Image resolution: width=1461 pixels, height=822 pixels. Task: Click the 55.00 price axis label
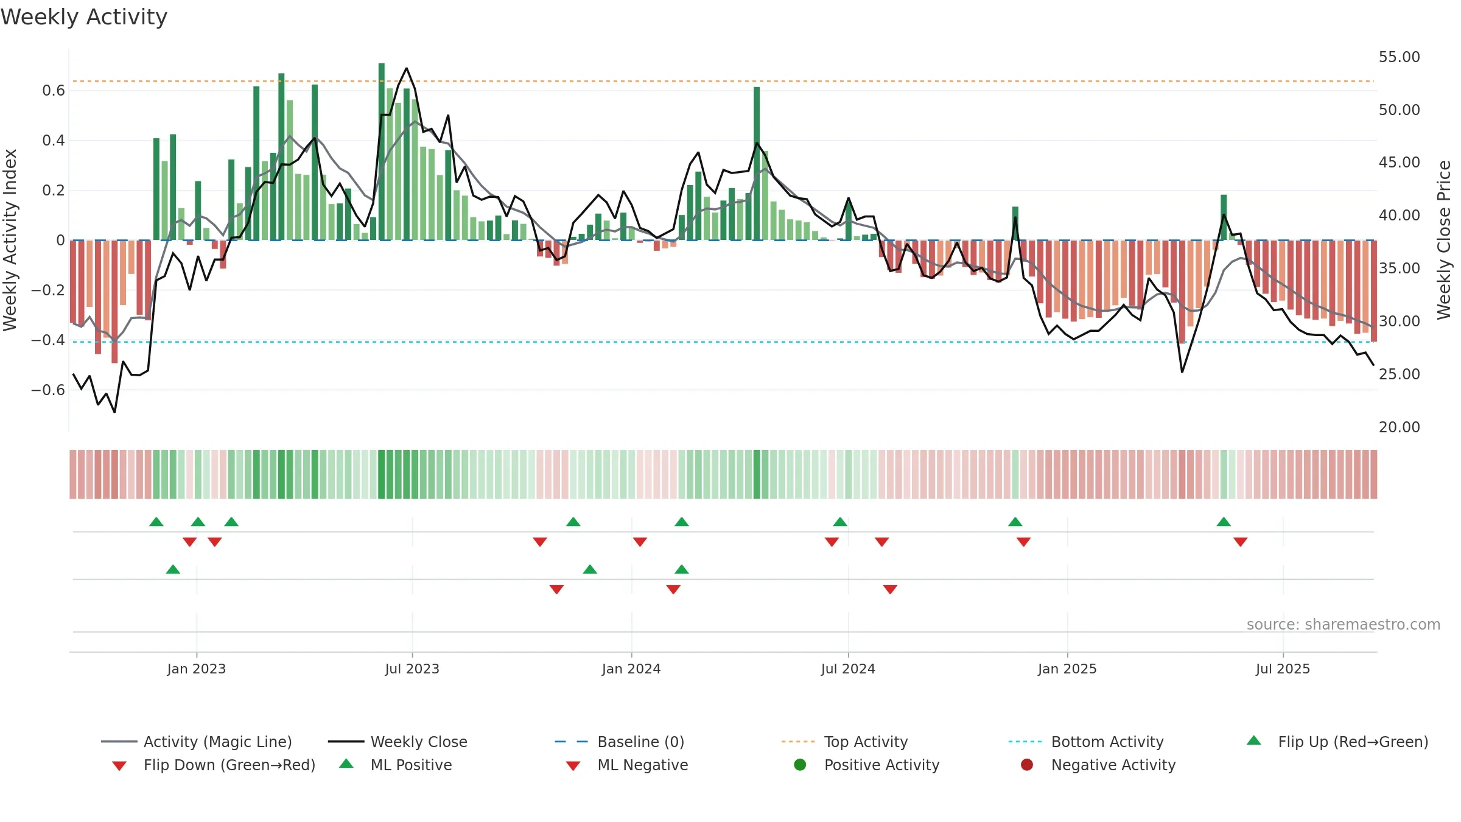[x=1400, y=57]
